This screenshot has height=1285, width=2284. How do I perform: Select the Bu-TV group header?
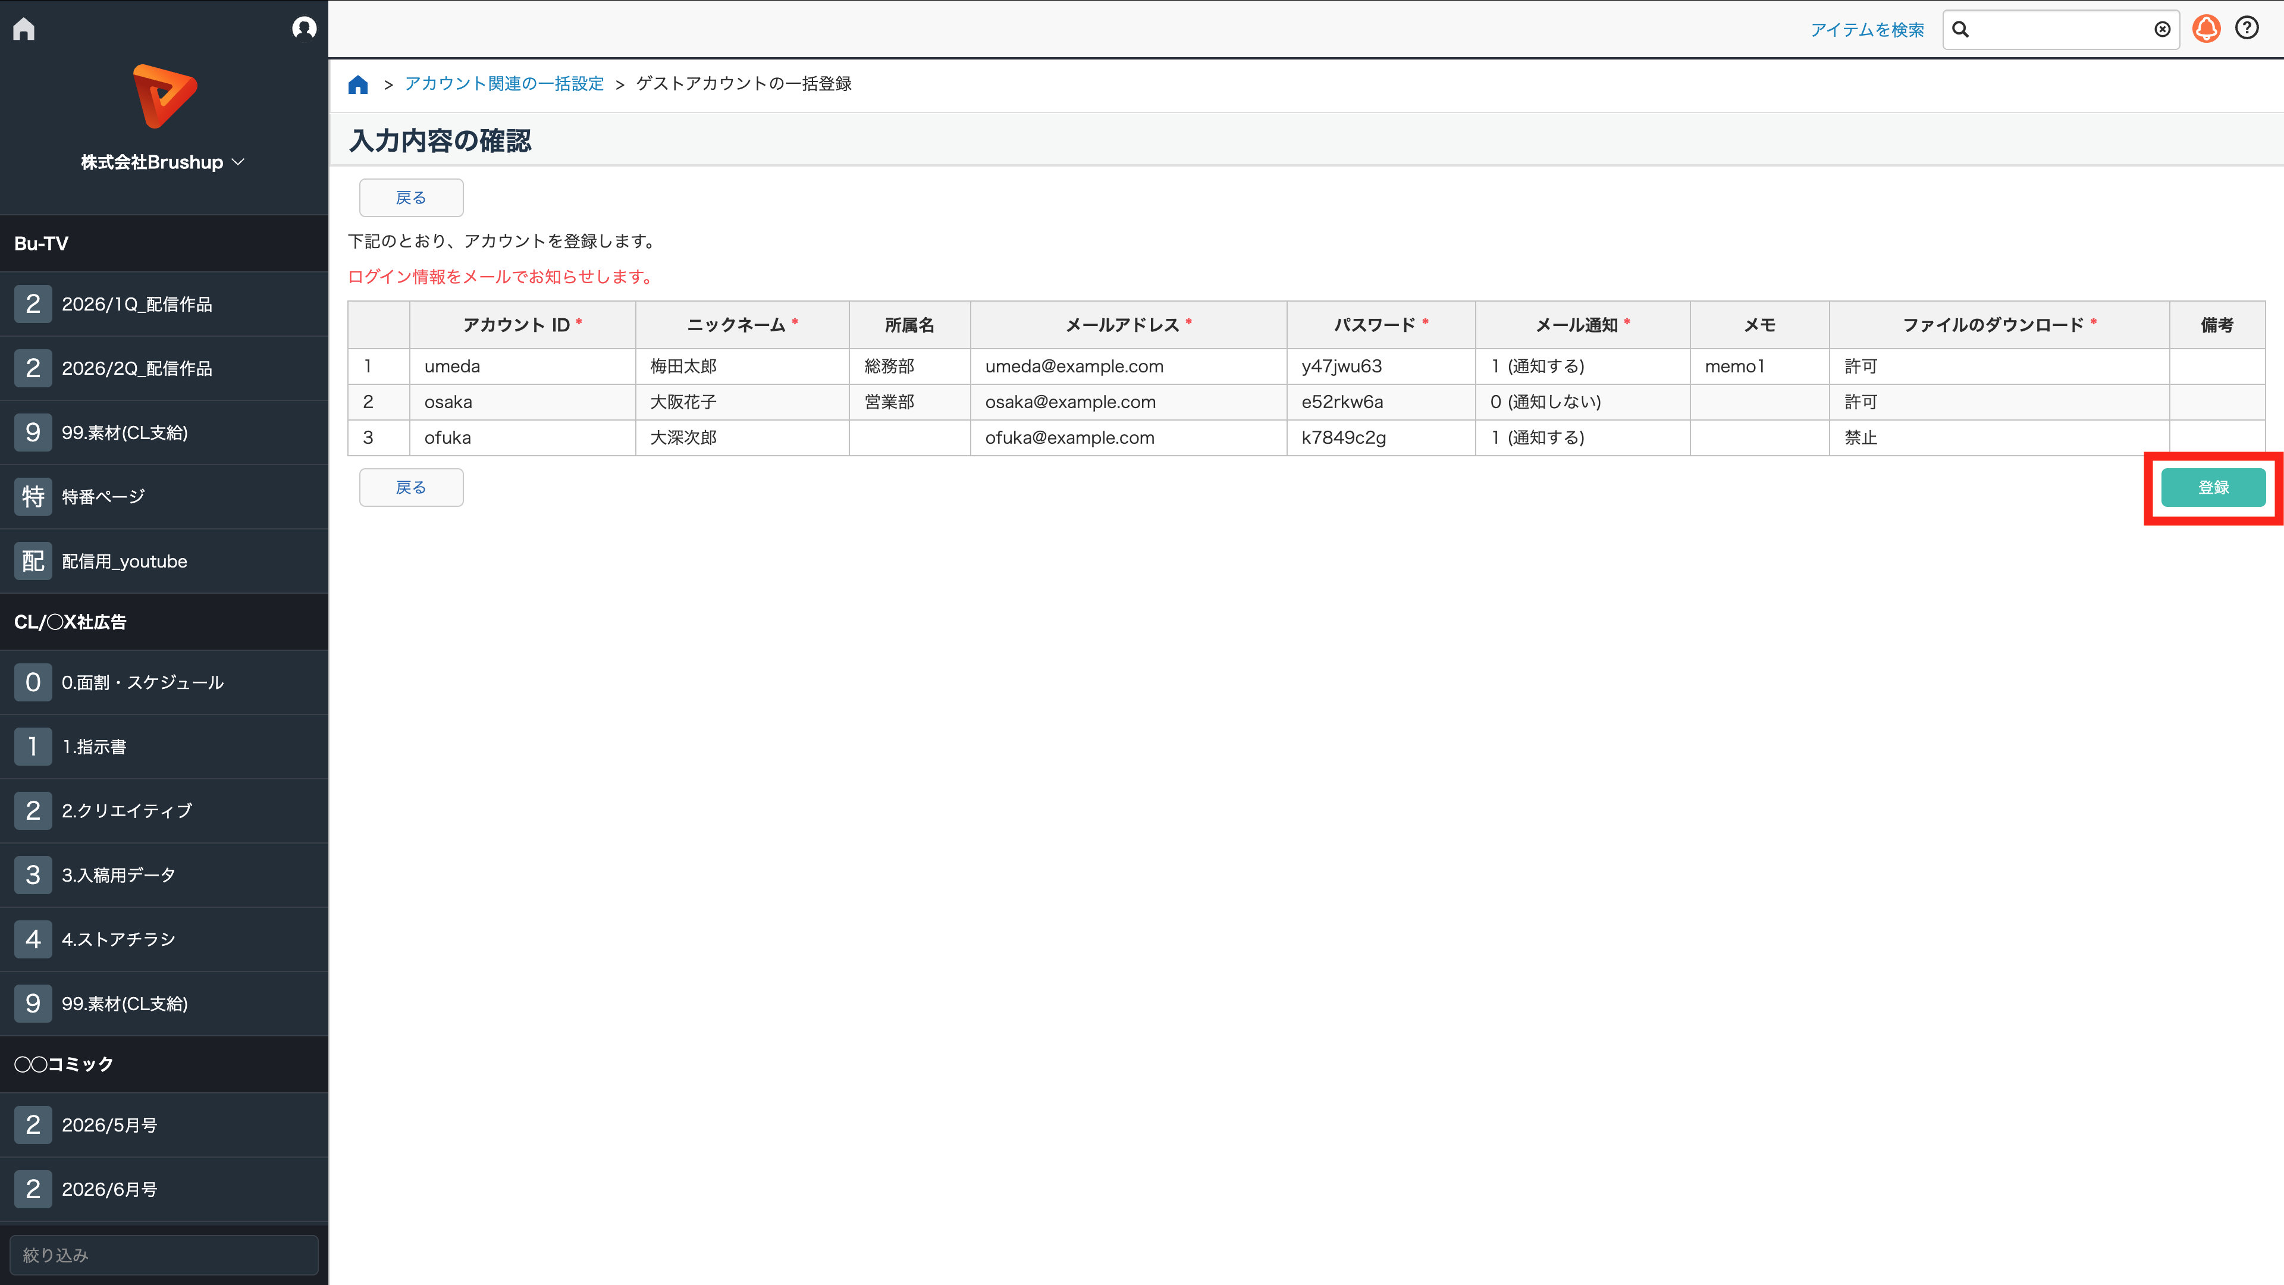tap(164, 243)
